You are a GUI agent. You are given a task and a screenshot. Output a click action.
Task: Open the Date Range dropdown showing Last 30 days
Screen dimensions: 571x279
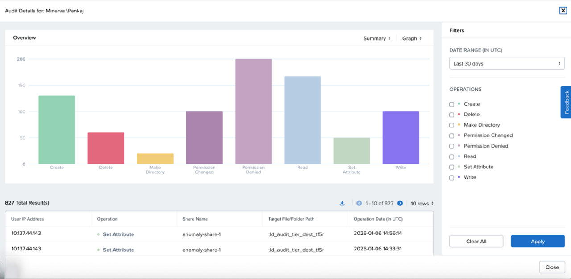click(507, 64)
